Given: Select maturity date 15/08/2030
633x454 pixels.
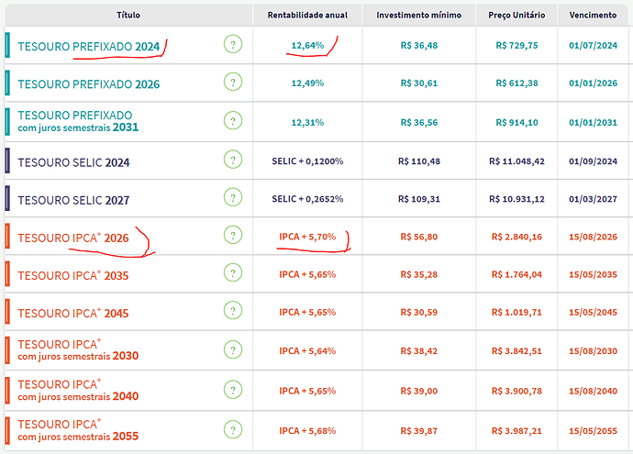Looking at the screenshot, I should [593, 350].
